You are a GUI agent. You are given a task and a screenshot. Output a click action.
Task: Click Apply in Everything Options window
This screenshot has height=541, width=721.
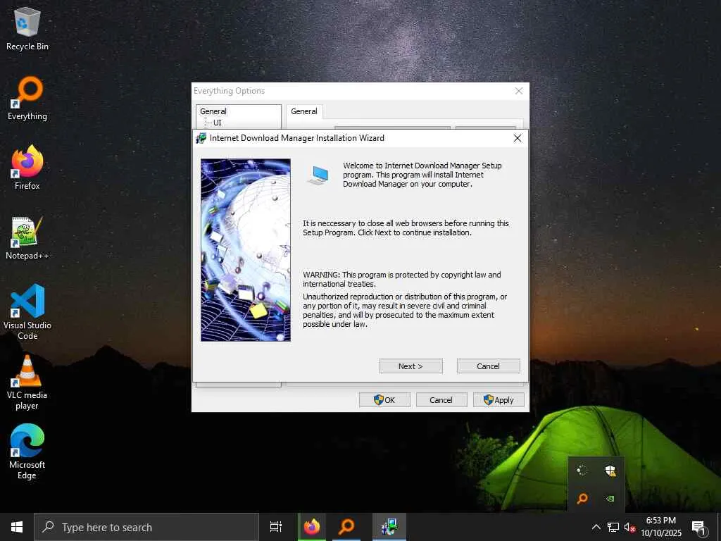499,400
